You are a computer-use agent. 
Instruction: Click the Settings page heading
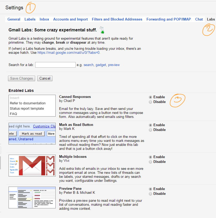pyautogui.click(x=14, y=7)
